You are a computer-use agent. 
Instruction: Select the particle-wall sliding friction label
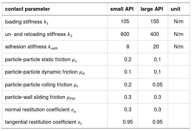40,97
